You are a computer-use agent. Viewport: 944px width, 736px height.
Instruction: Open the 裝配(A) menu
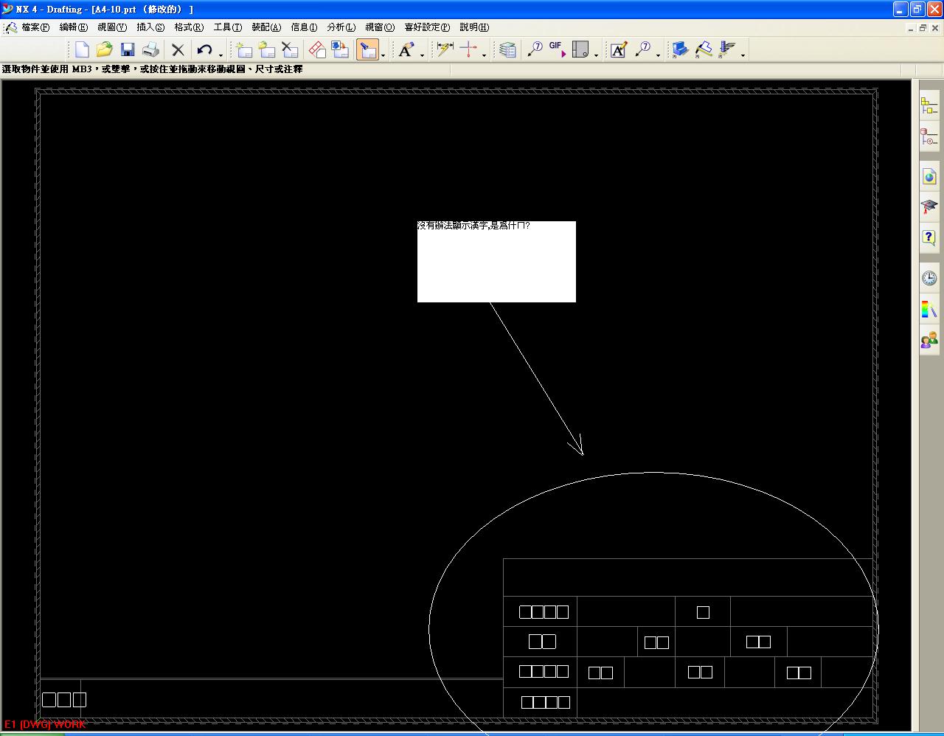pyautogui.click(x=266, y=27)
